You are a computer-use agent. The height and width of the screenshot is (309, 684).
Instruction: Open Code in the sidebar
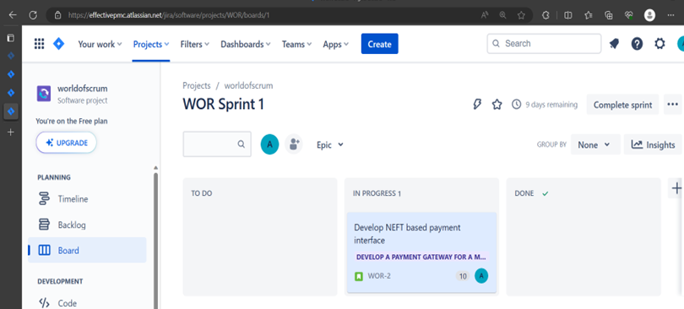(x=87, y=303)
